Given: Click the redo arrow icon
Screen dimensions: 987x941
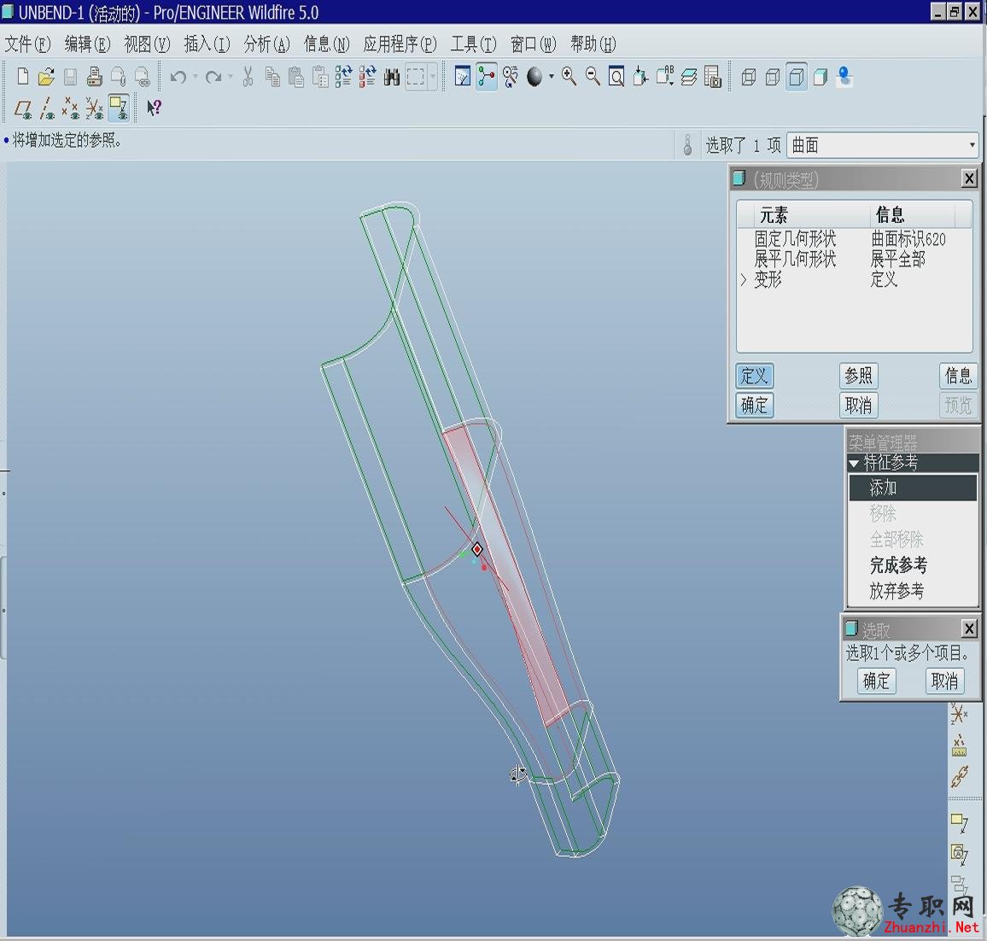Looking at the screenshot, I should [213, 77].
